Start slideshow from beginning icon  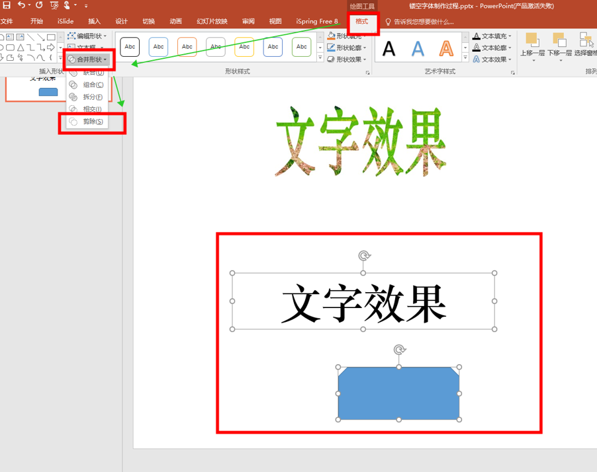click(54, 5)
